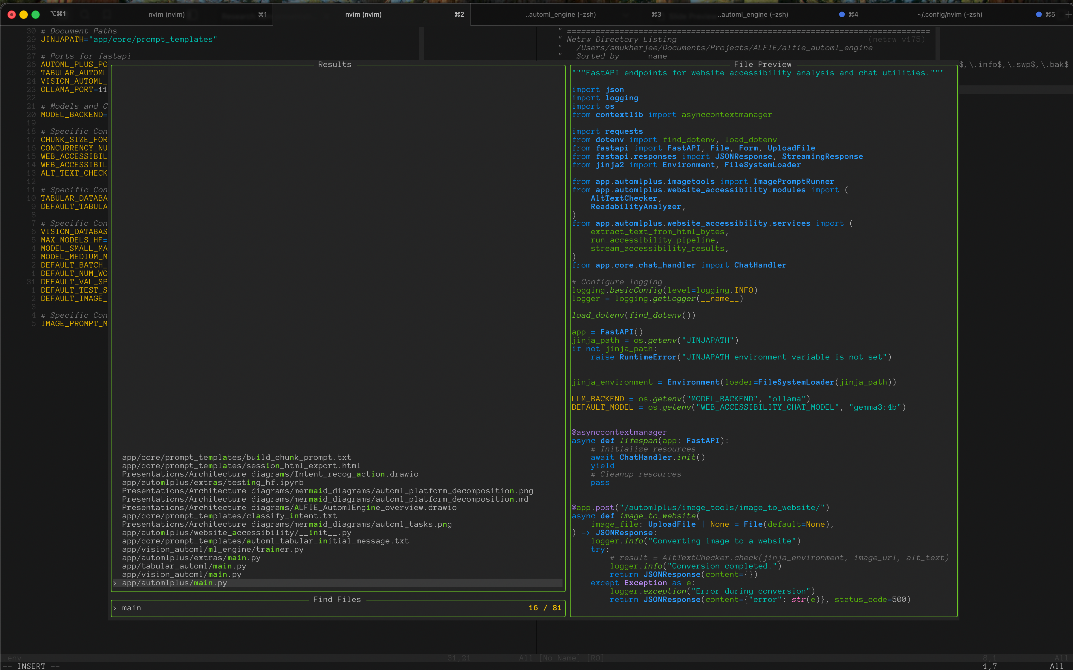The width and height of the screenshot is (1073, 670).
Task: Open the ..automl_engine zsh tab ⌘3
Action: click(x=560, y=14)
